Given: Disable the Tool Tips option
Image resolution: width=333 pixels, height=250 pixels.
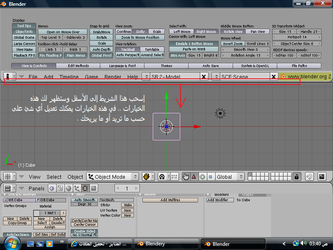Looking at the screenshot, I should point(24,26).
